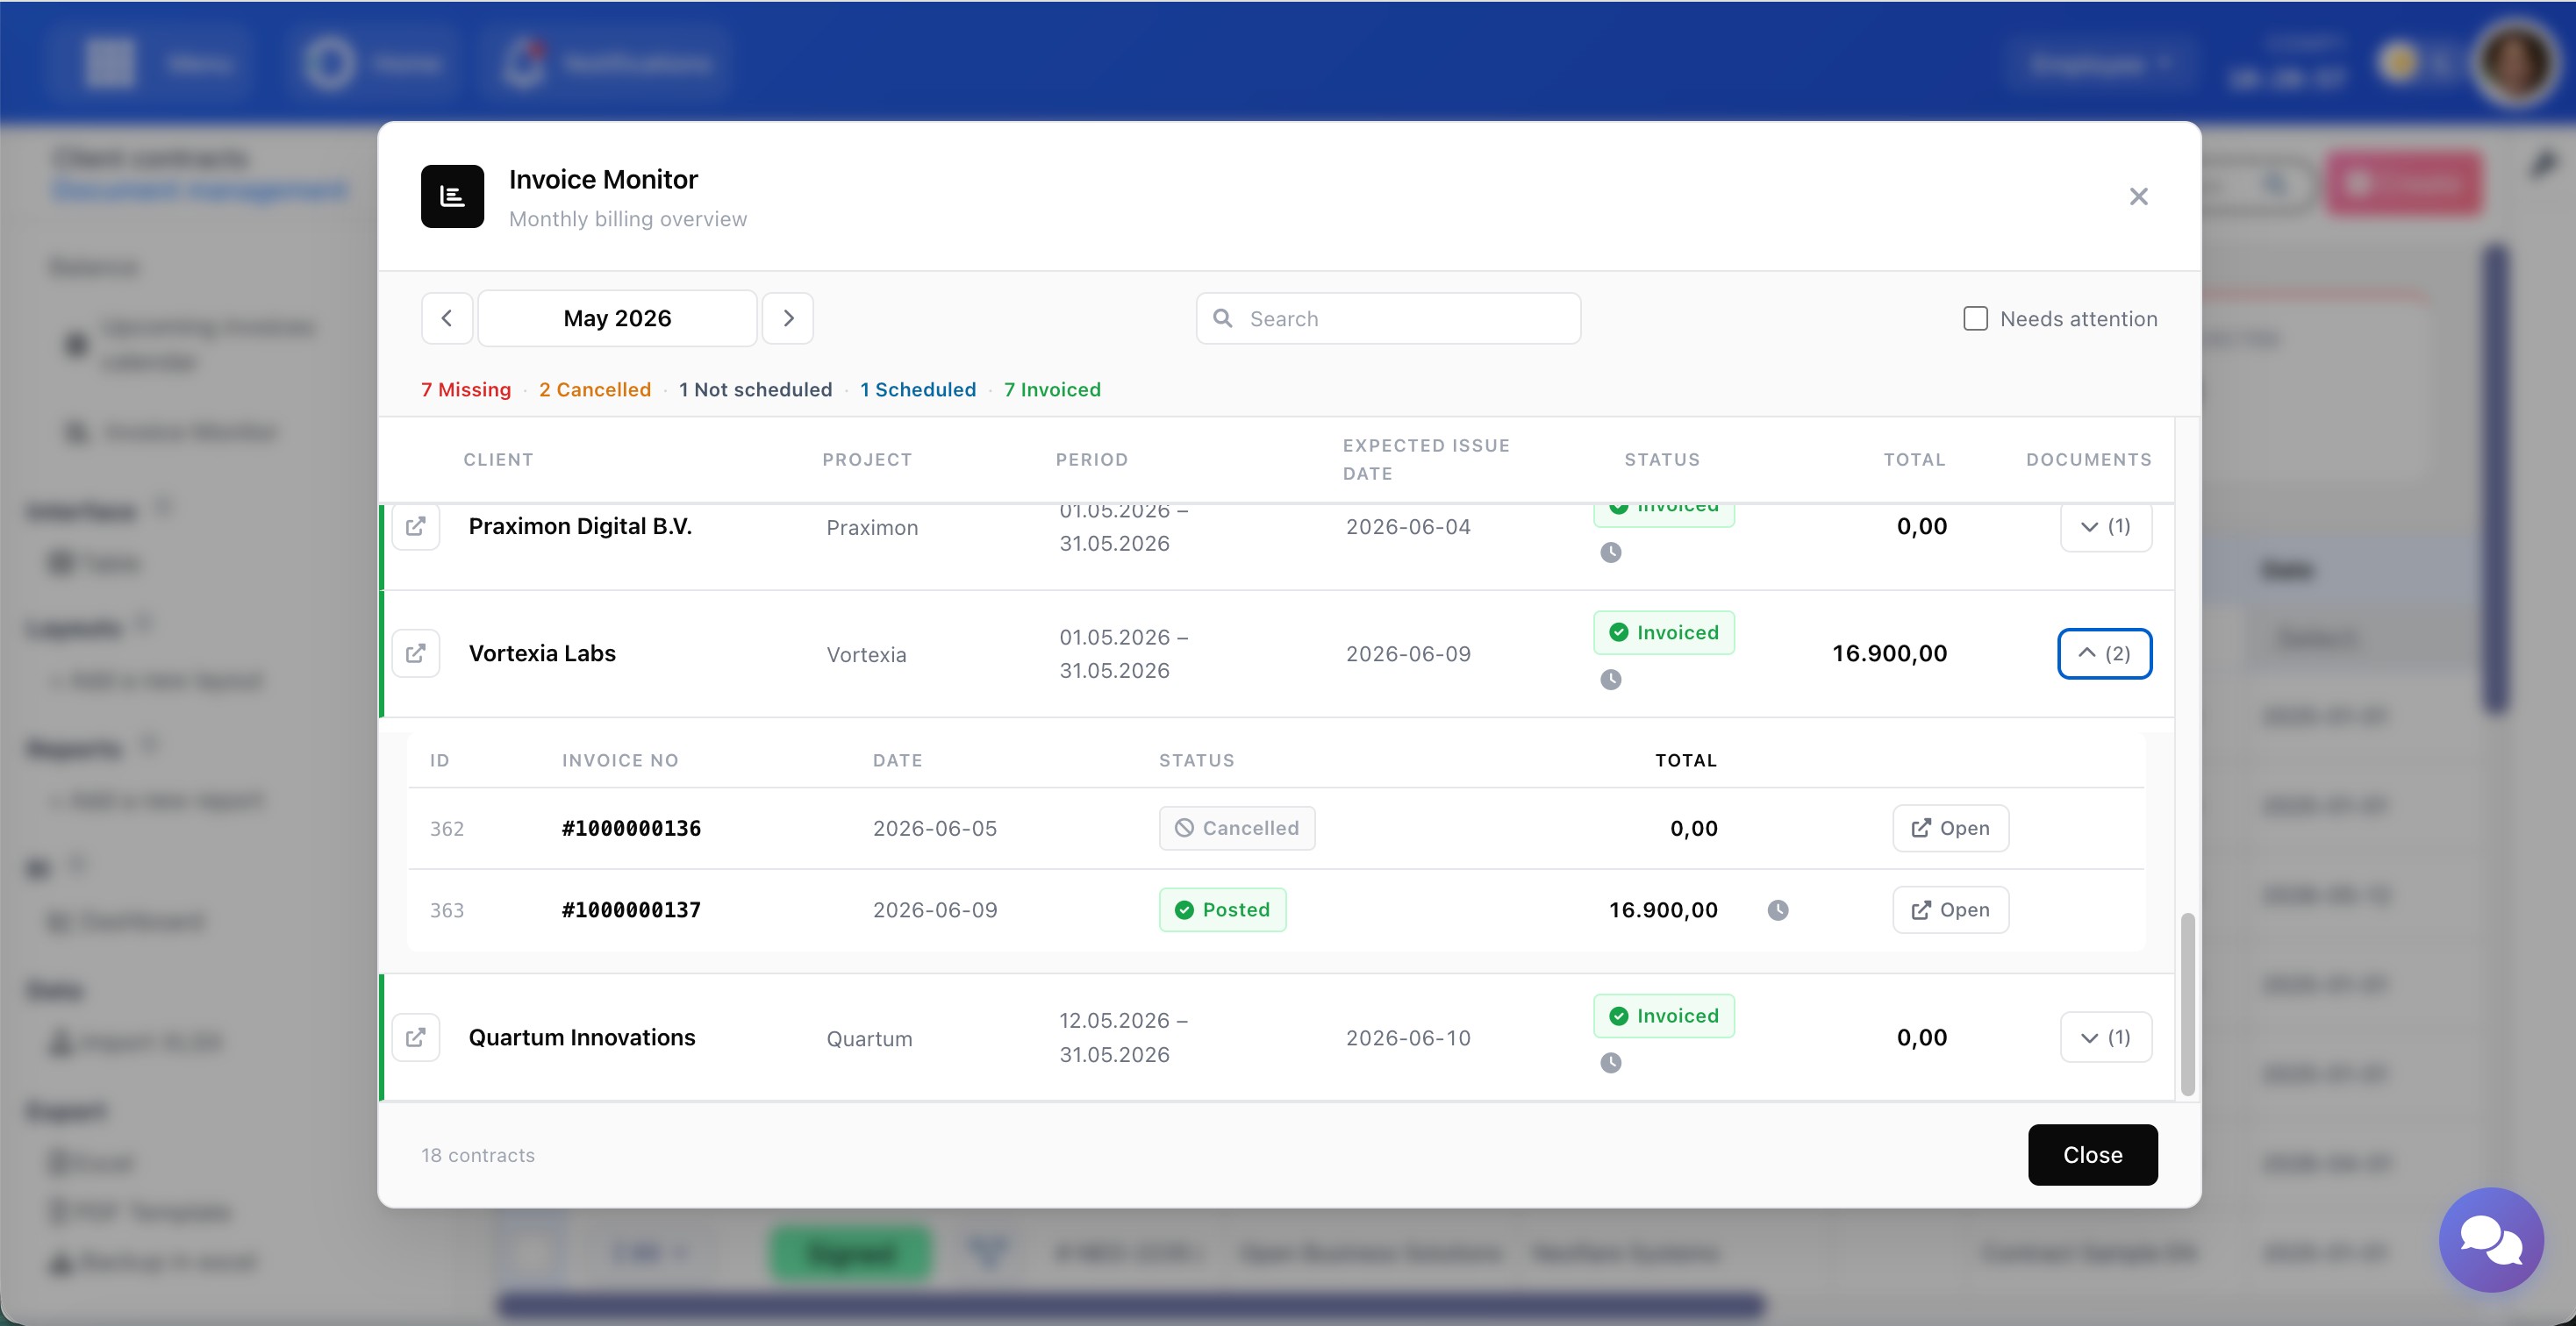Expand documents for Quartum Innovations
Screen dimensions: 2576x1326
(x=2105, y=1037)
